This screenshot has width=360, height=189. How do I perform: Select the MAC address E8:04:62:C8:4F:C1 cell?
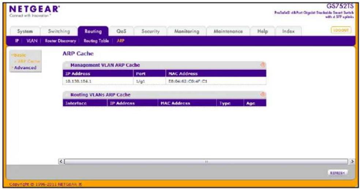(216, 81)
